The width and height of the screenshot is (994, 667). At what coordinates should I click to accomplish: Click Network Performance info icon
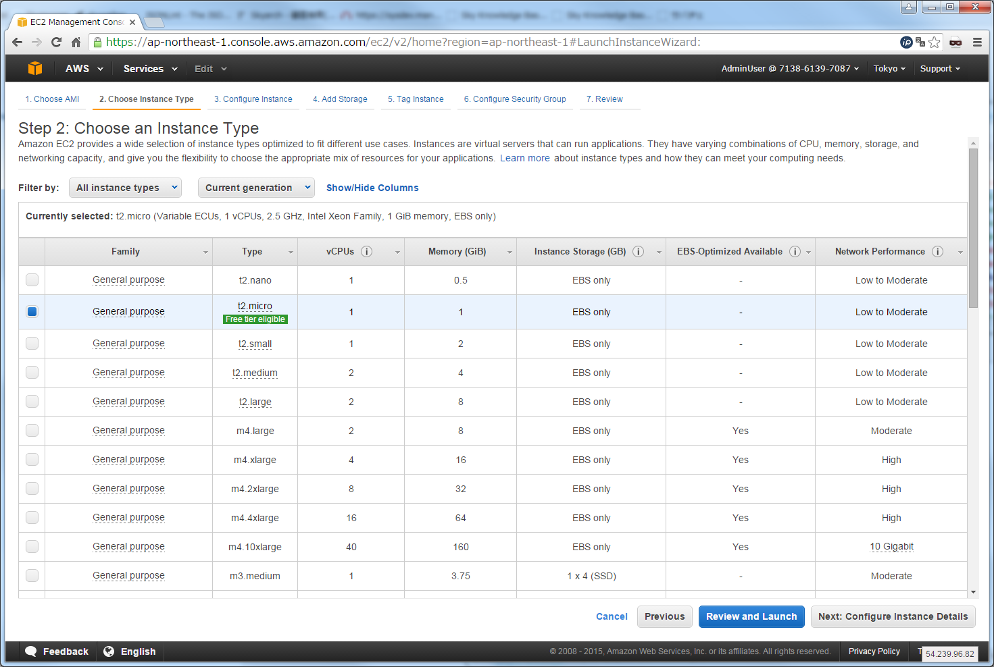[x=938, y=251]
